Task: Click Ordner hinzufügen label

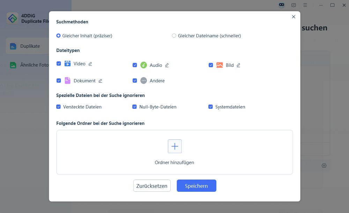Action: coord(174,162)
